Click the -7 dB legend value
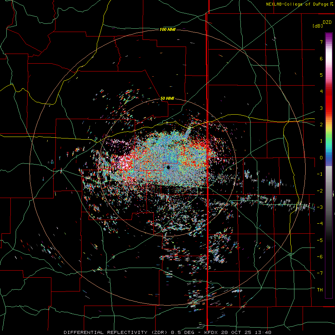Image resolution: width=335 pixels, height=335 pixels. click(320, 273)
